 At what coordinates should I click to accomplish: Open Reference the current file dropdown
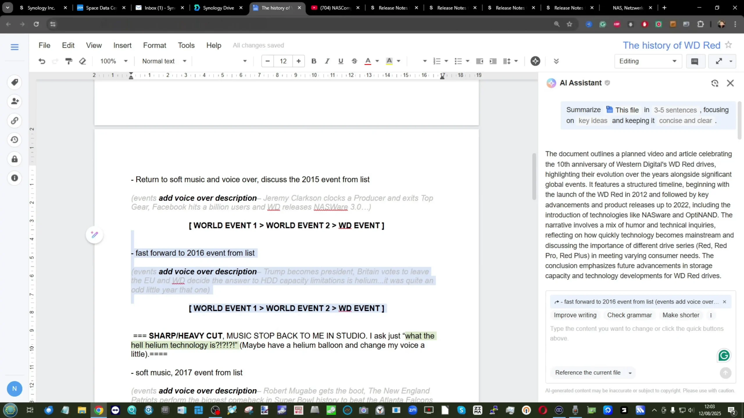(x=593, y=373)
